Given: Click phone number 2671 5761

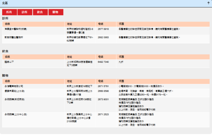Looking at the screenshot, I should (x=103, y=86).
